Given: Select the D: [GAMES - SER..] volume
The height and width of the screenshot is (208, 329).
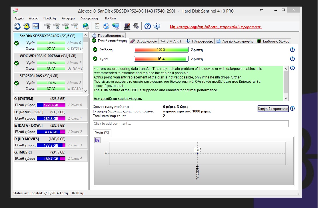Looking at the screenshot, I should coord(50,115).
